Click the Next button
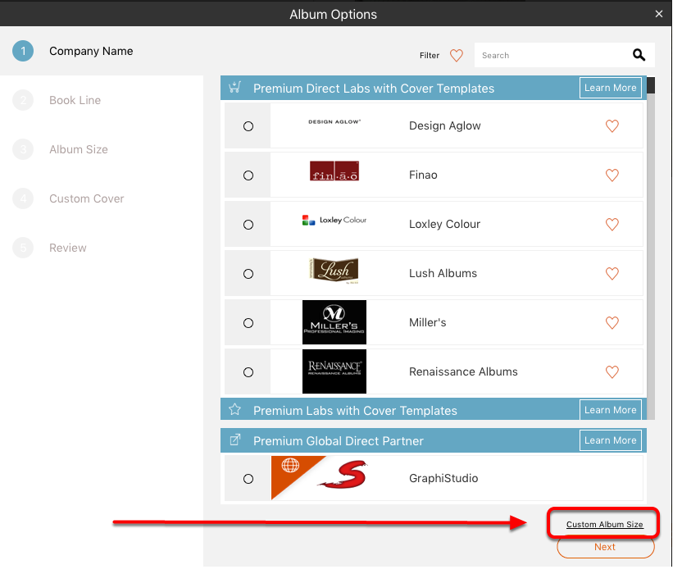Screen dimensions: 682x574 tap(606, 547)
